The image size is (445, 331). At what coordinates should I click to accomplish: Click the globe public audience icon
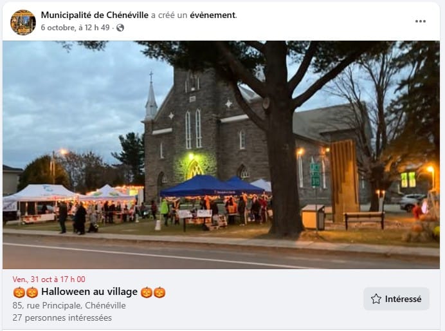point(120,28)
